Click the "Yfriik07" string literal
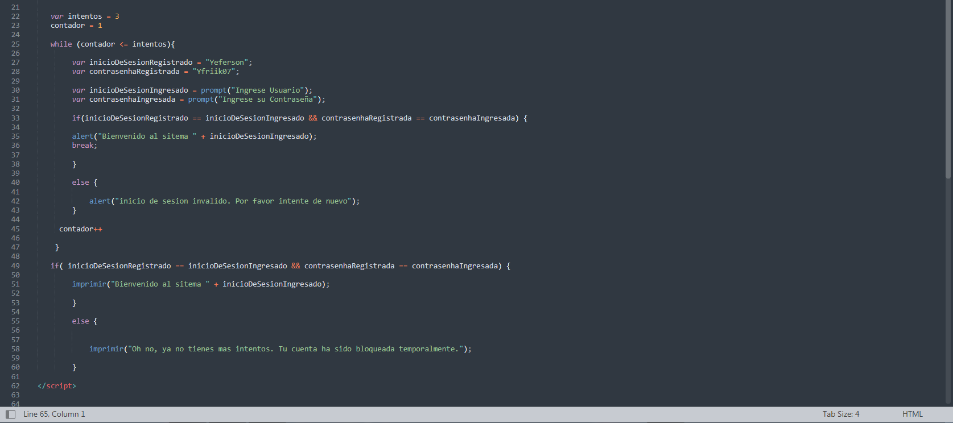Viewport: 953px width, 423px height. coord(214,72)
